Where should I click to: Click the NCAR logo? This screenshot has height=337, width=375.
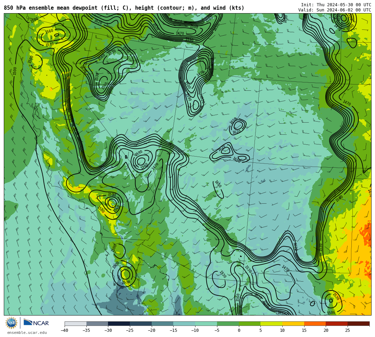[x=36, y=323]
